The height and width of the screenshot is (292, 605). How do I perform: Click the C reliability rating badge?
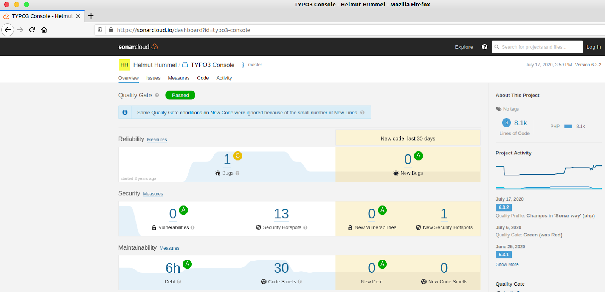pos(237,156)
